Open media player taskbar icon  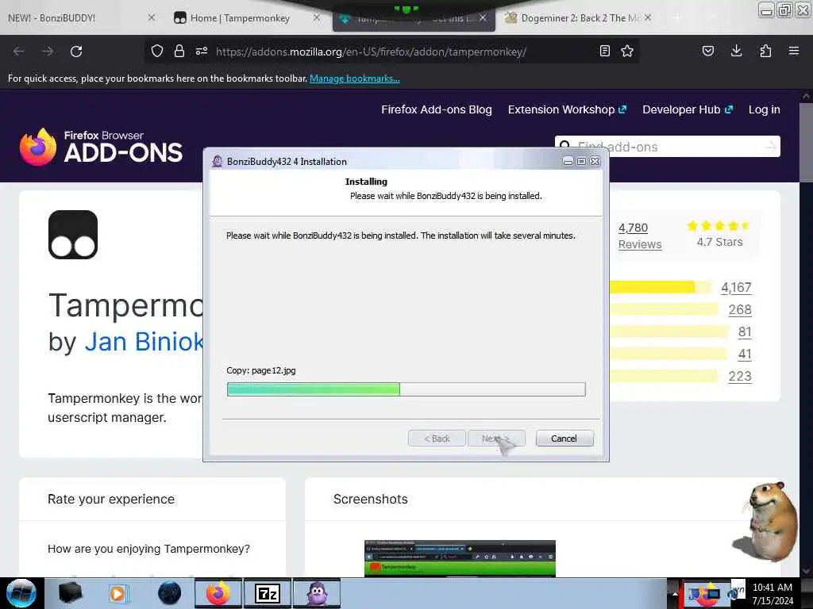(x=118, y=593)
